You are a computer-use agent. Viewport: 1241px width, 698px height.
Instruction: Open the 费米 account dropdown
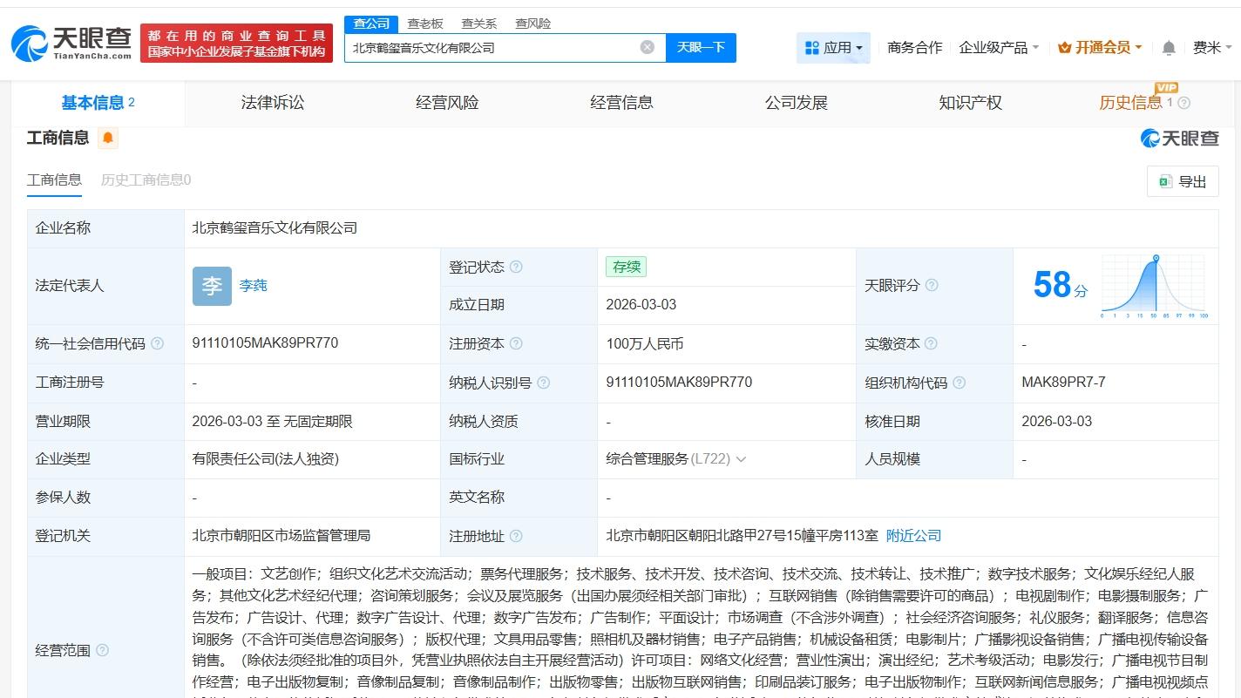click(1211, 48)
